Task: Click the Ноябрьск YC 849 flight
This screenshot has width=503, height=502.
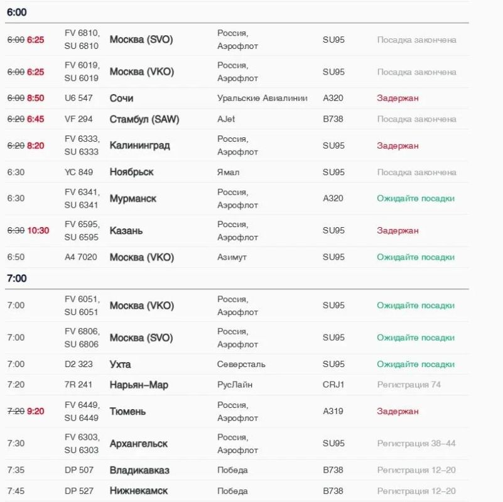Action: pyautogui.click(x=237, y=172)
